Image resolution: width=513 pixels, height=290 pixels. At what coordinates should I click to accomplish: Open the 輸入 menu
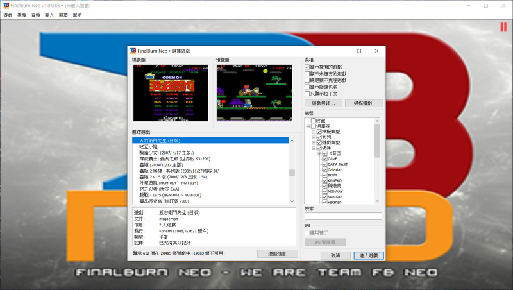pyautogui.click(x=49, y=15)
